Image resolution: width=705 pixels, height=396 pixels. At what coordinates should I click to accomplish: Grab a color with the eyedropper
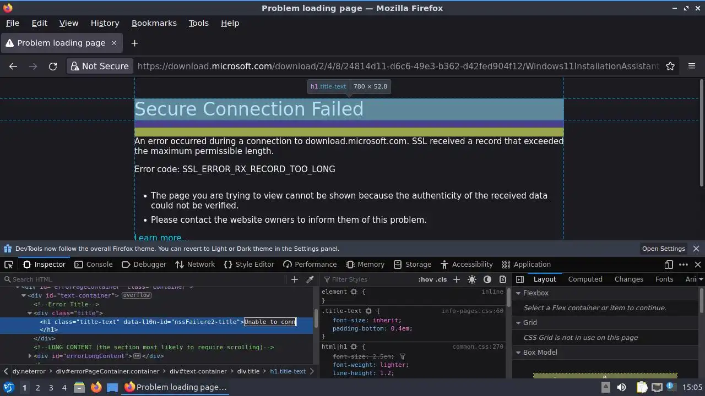click(310, 279)
